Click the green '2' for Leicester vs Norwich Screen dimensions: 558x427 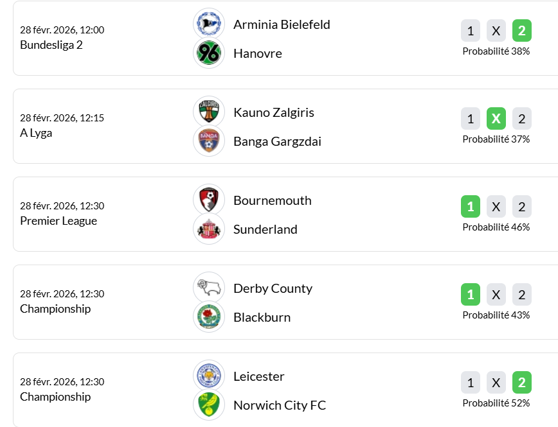point(522,382)
